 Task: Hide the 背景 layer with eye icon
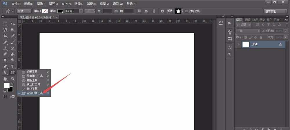[x=238, y=44]
